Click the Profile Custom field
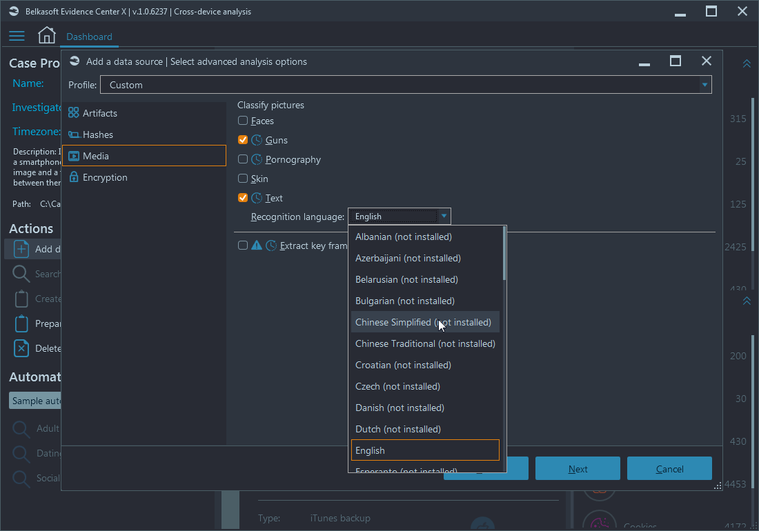The height and width of the screenshot is (531, 759). (x=406, y=85)
